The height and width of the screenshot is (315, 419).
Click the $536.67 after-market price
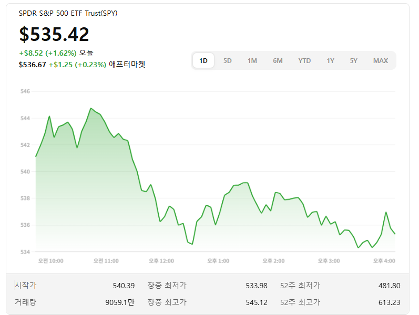pyautogui.click(x=33, y=65)
